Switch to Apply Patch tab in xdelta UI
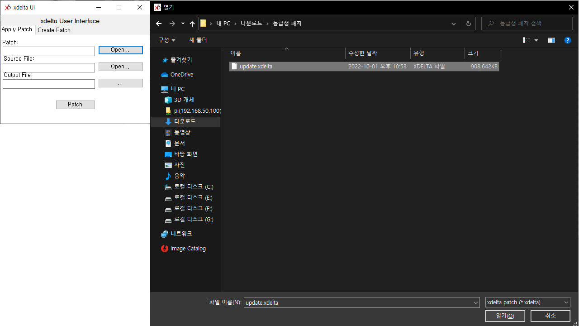The width and height of the screenshot is (579, 326). [17, 29]
